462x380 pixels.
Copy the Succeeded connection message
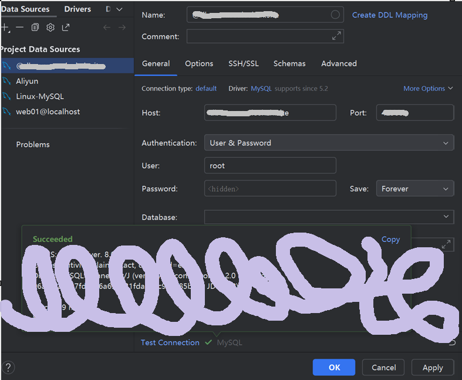391,239
